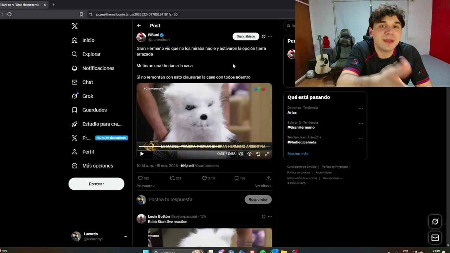Share the post via share icon
The width and height of the screenshot is (450, 253).
click(x=269, y=178)
